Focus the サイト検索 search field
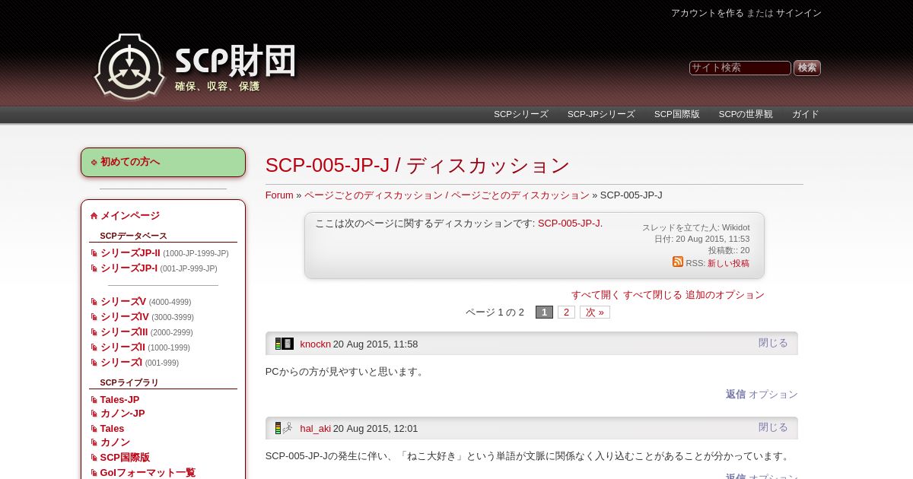913x479 pixels. (740, 68)
